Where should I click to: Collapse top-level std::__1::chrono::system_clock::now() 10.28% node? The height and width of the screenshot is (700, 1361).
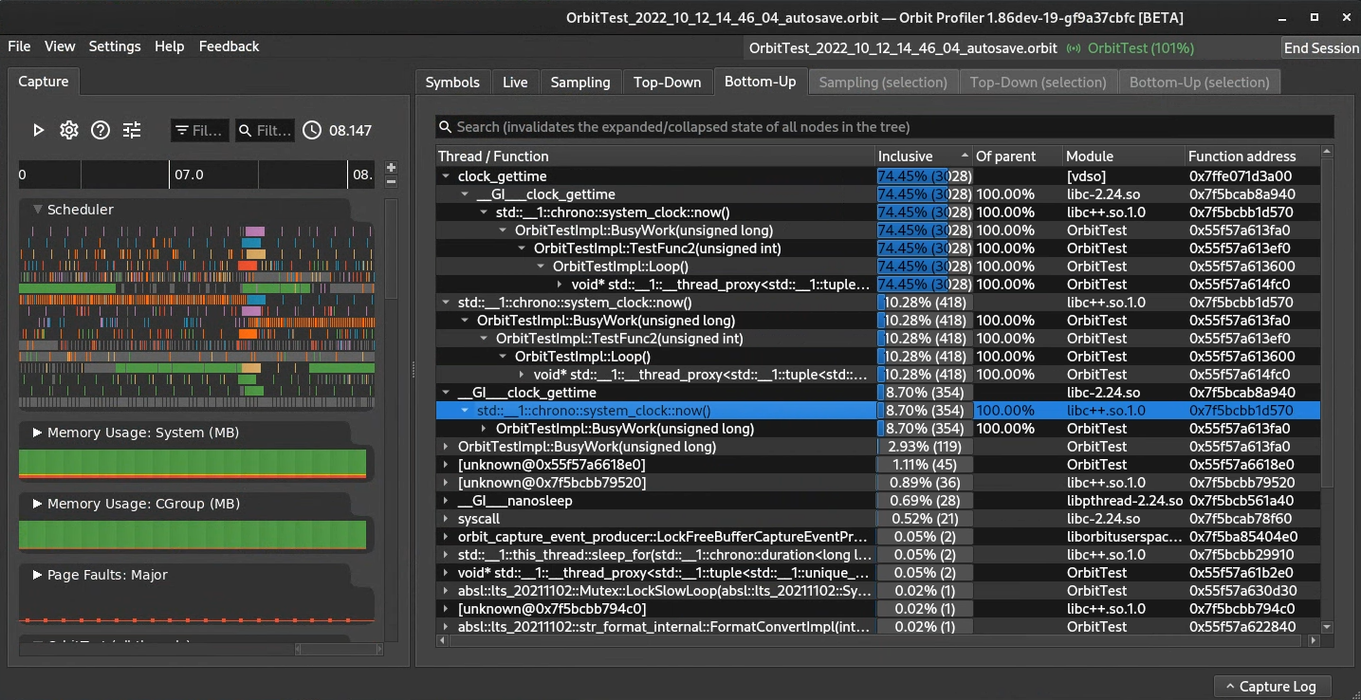[446, 303]
